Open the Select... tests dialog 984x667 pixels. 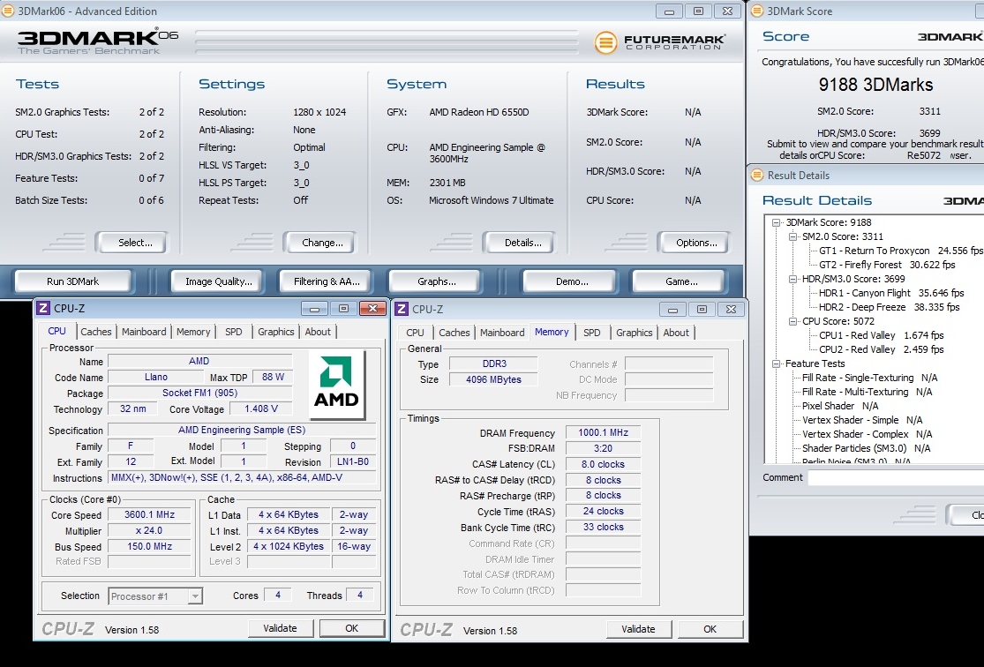point(131,243)
